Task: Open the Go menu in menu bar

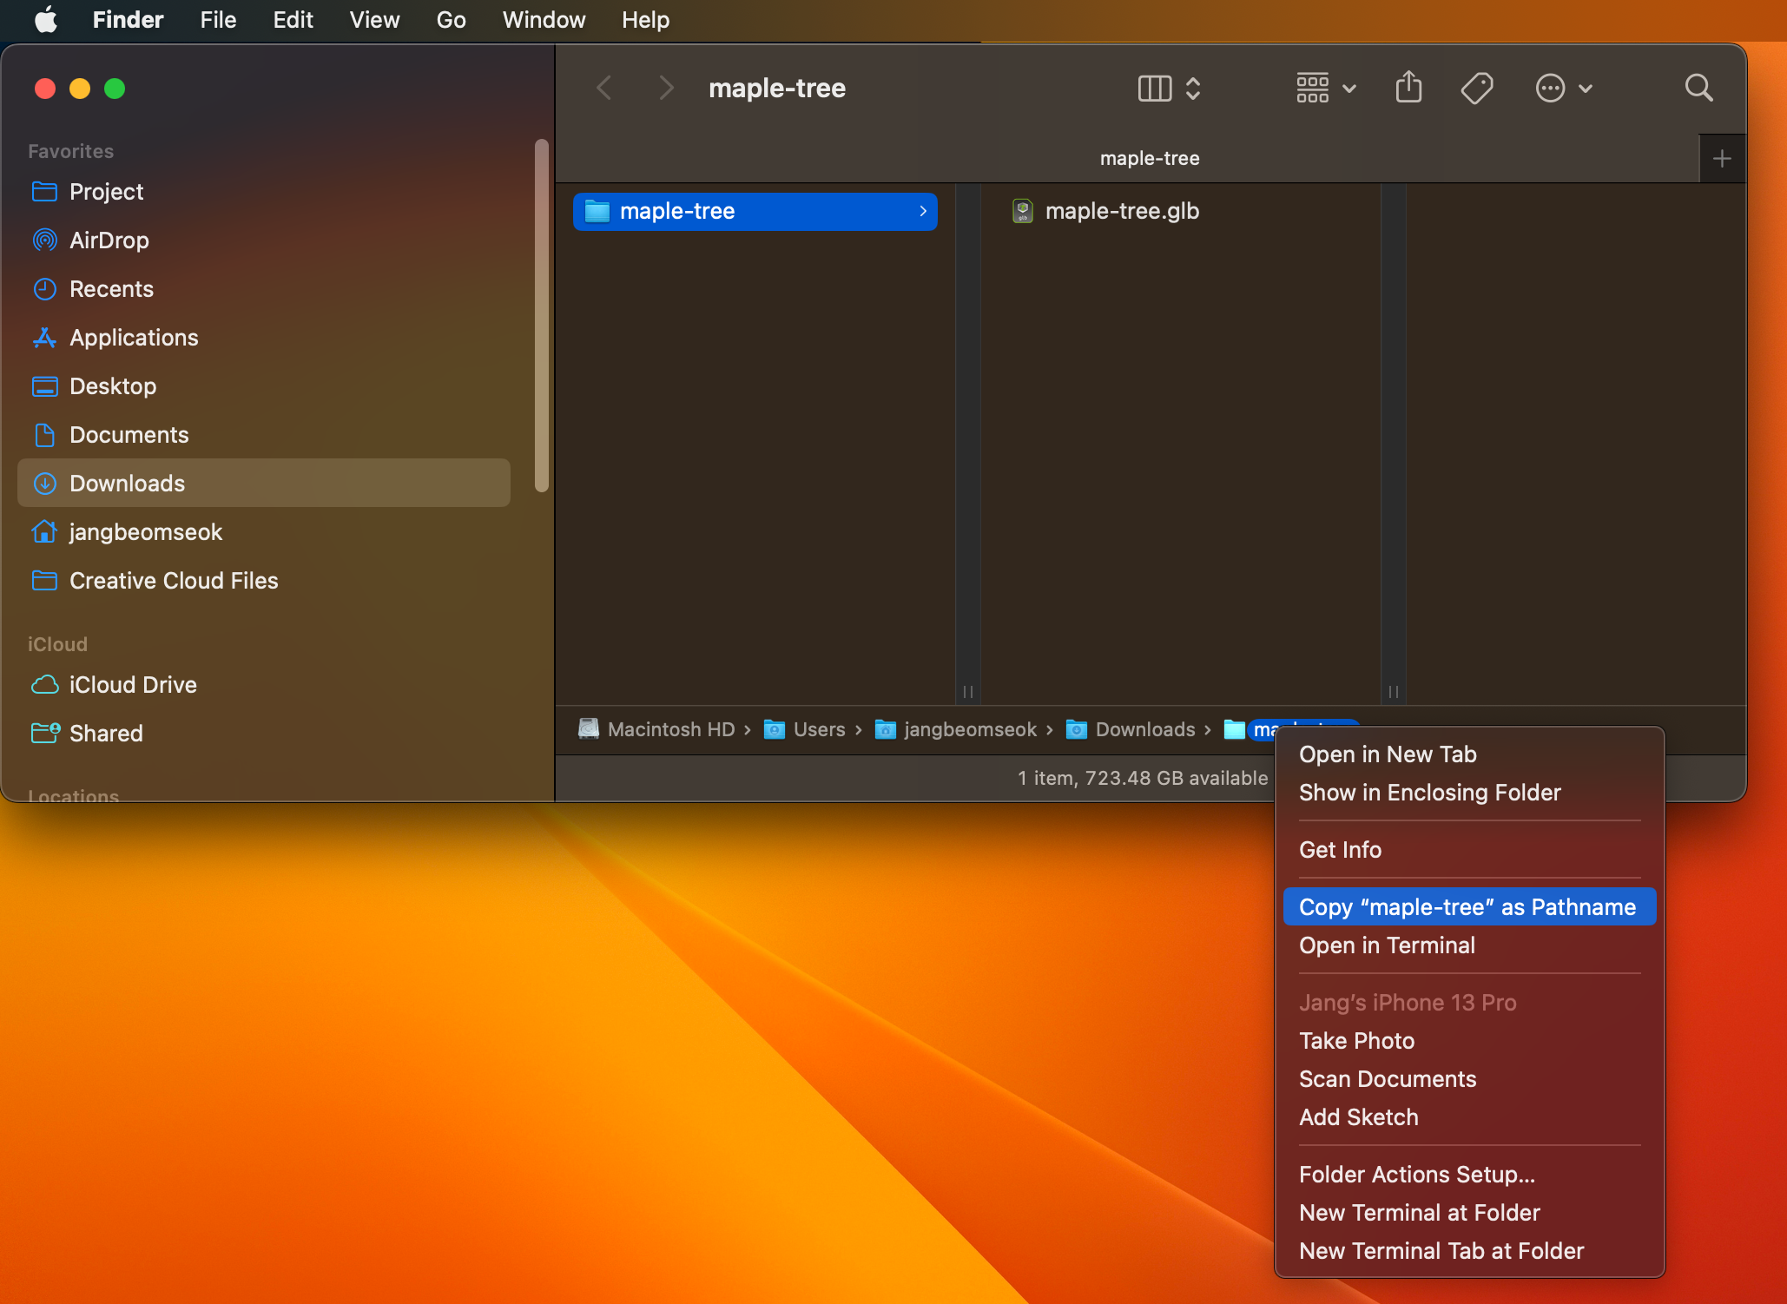Action: click(x=451, y=19)
